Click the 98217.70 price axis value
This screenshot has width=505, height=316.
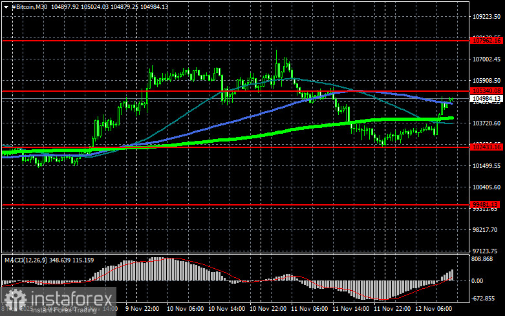(x=485, y=230)
